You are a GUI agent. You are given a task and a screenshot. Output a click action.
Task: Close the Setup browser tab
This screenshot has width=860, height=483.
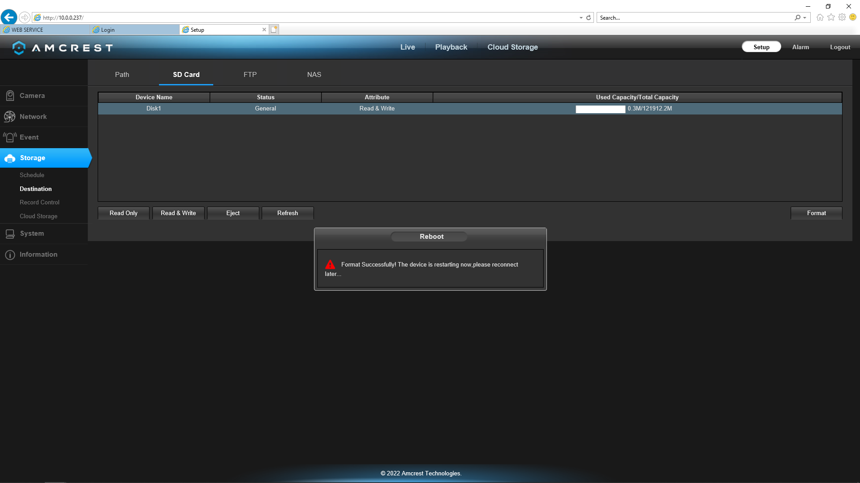coord(264,30)
